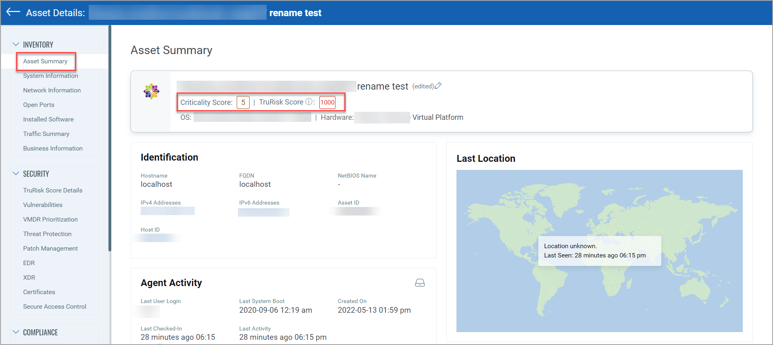The width and height of the screenshot is (773, 345).
Task: Click the CentOS operating system logo
Action: pyautogui.click(x=151, y=92)
